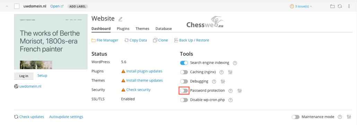Expand the 3 issue(s) dropdown
The width and height of the screenshot is (357, 125).
point(301,6)
